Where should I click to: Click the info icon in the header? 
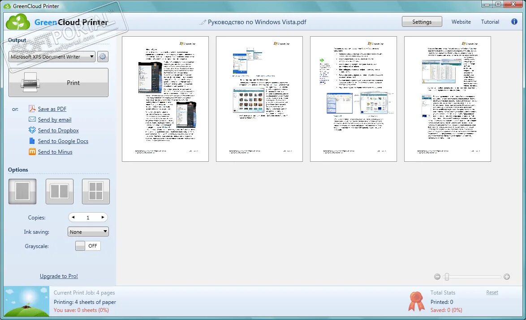click(514, 21)
